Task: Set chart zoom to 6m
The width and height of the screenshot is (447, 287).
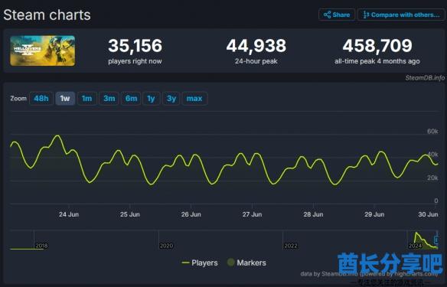Action: point(131,98)
